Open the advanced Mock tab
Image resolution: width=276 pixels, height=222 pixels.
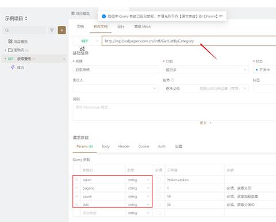(143, 26)
